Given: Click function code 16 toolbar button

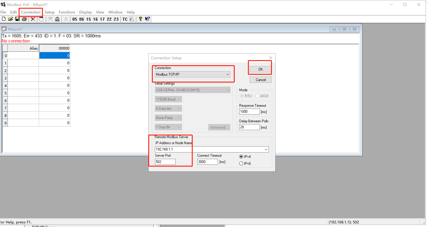Looking at the screenshot, I should pyautogui.click(x=95, y=19).
